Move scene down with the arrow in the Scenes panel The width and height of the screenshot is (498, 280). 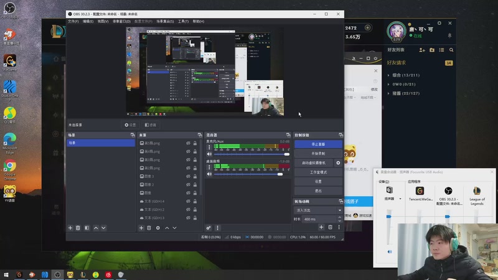coord(103,228)
